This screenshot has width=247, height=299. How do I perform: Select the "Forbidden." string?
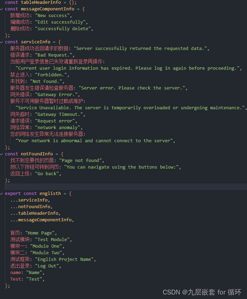51,75
